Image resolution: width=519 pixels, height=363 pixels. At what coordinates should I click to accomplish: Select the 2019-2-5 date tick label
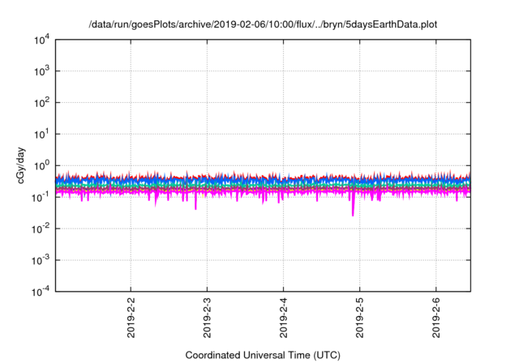tap(359, 318)
